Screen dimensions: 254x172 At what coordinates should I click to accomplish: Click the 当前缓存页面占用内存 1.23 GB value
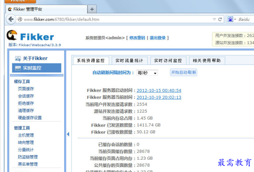pyautogui.click(x=145, y=158)
